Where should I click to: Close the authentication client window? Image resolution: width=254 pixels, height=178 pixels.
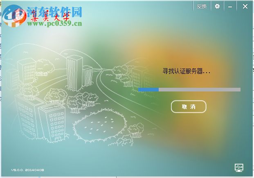pos(245,7)
